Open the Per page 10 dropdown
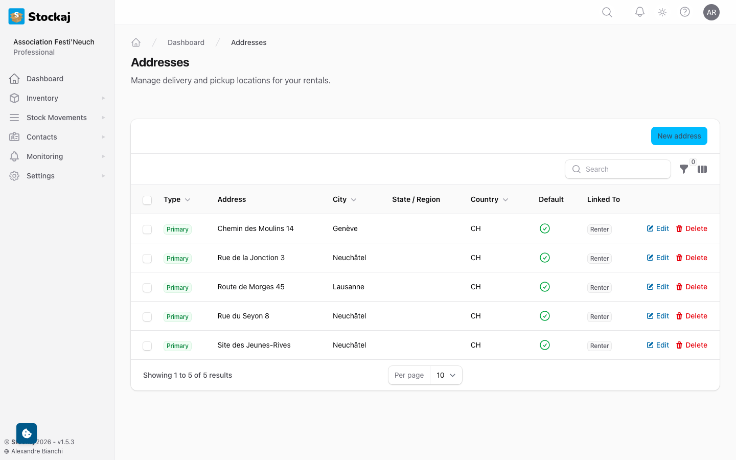 446,375
